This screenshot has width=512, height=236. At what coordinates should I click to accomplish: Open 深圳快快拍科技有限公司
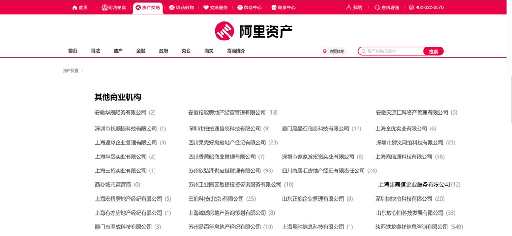pos(404,199)
